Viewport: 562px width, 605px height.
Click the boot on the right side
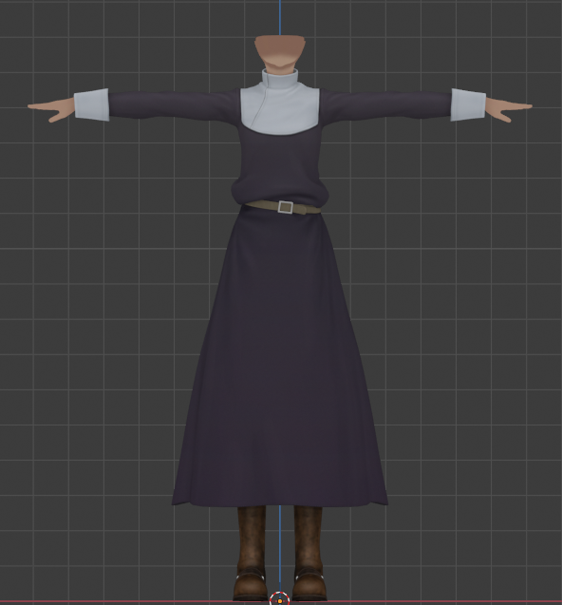tap(309, 553)
